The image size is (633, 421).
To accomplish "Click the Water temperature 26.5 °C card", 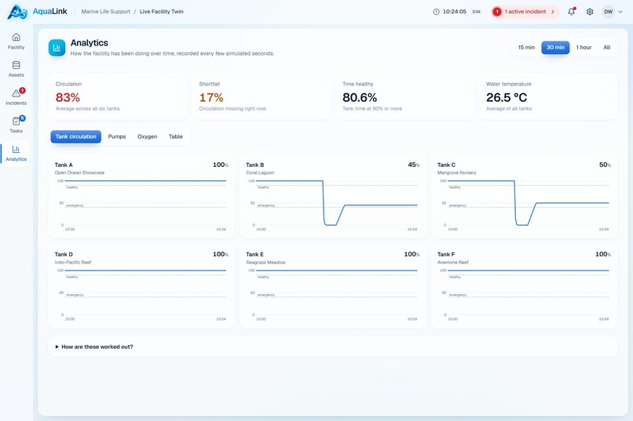I will tap(548, 96).
